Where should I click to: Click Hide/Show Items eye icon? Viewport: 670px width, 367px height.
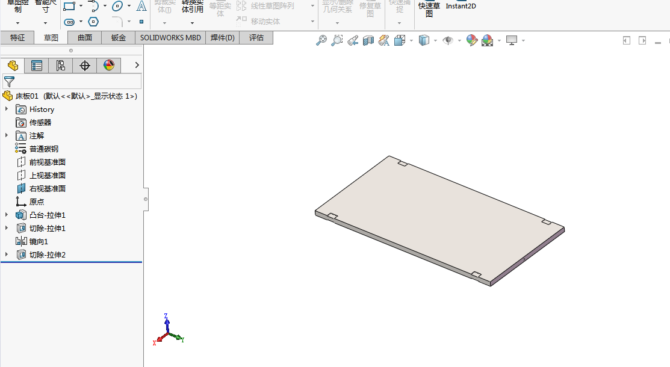point(448,40)
